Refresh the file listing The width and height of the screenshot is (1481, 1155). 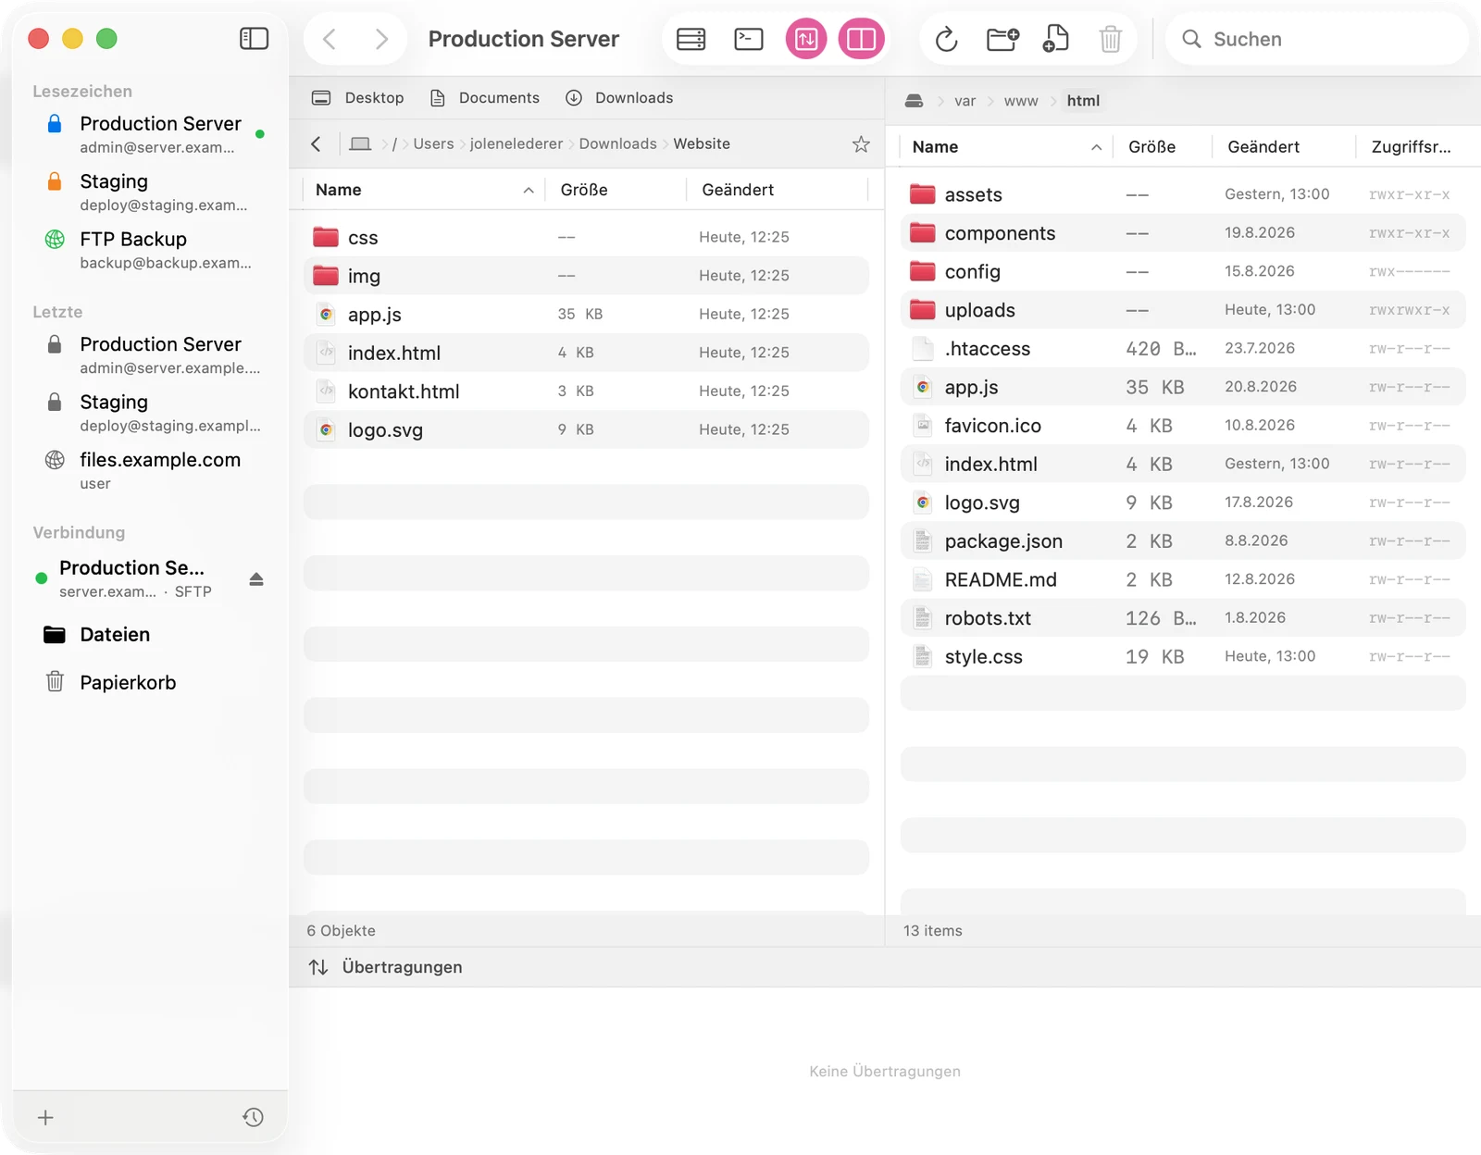point(946,39)
